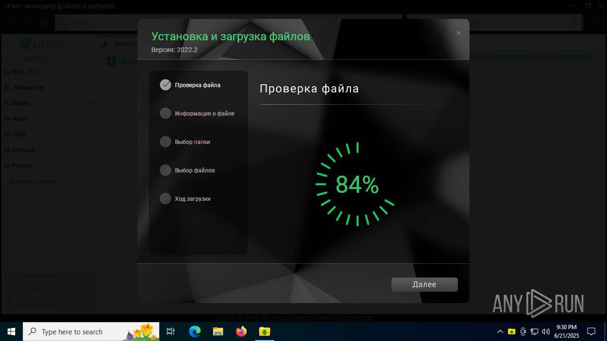Open the Windows Start menu
Screen dimensions: 607x341
(x=11, y=332)
